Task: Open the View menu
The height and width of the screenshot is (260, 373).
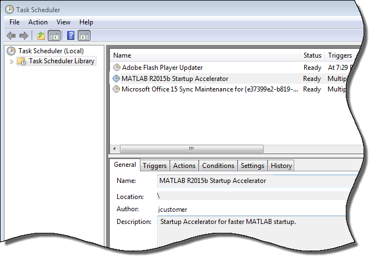Action: click(63, 22)
